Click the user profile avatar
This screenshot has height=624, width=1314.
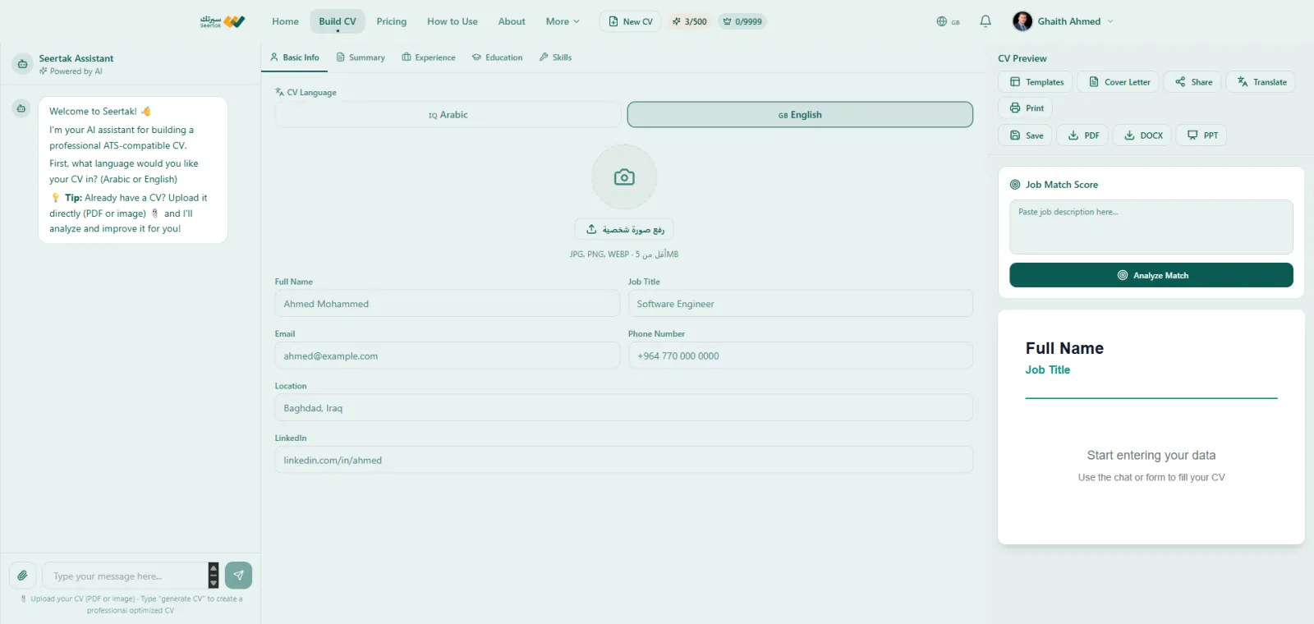pyautogui.click(x=1022, y=21)
